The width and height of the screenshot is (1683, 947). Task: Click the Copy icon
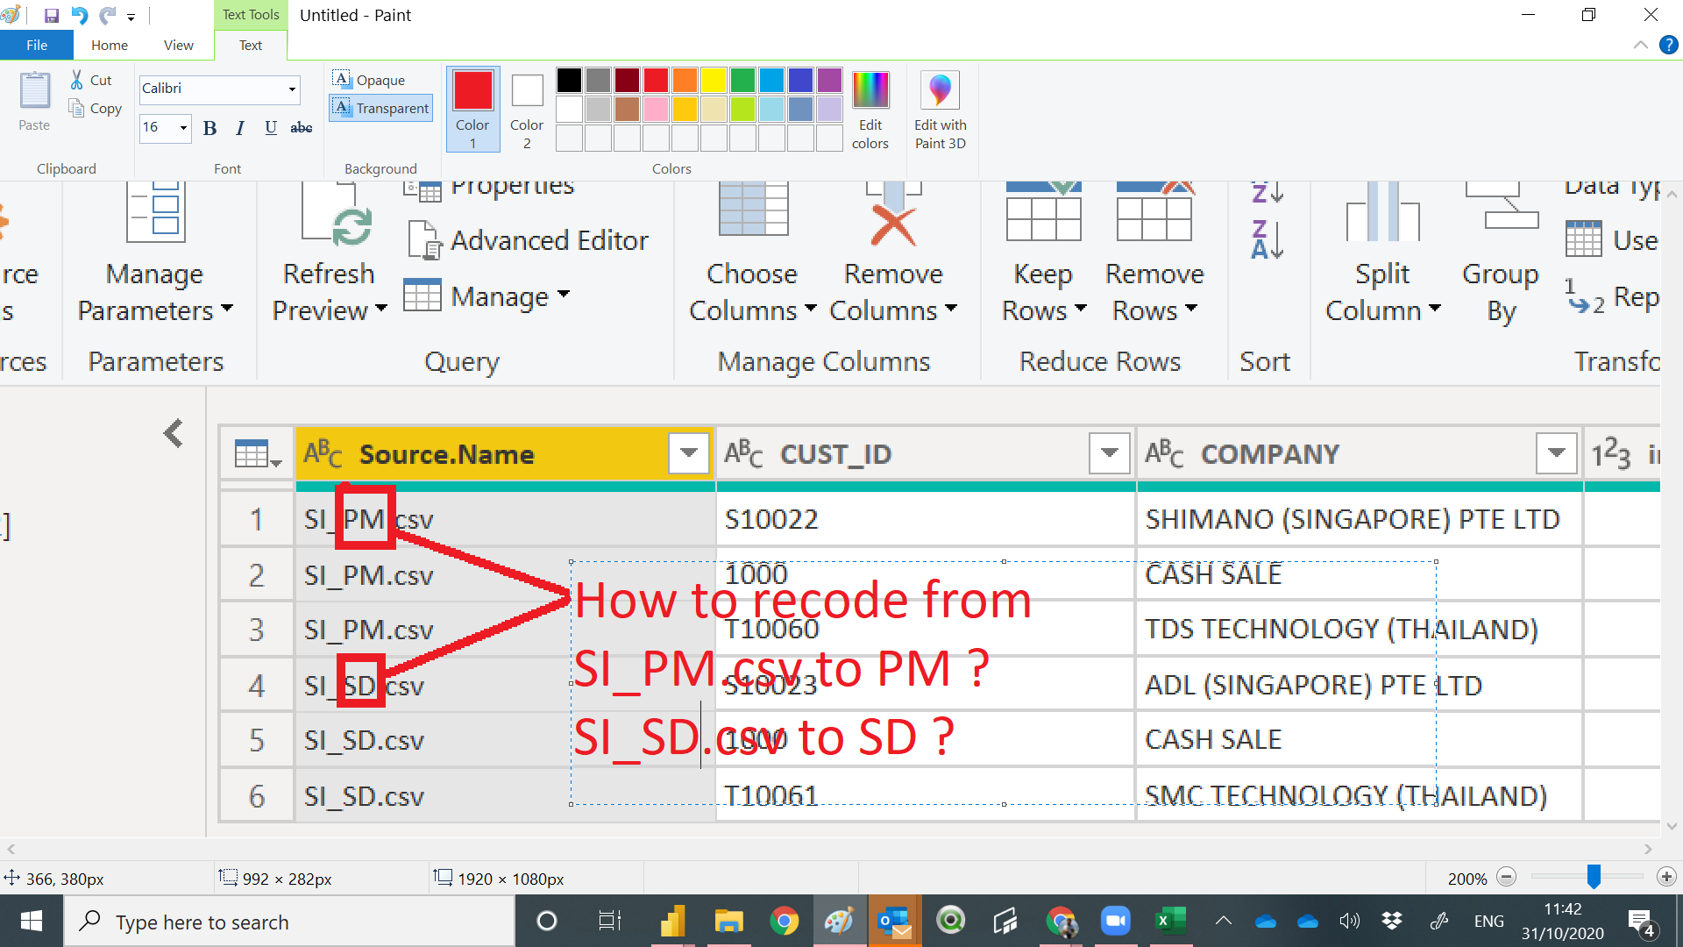[x=76, y=108]
